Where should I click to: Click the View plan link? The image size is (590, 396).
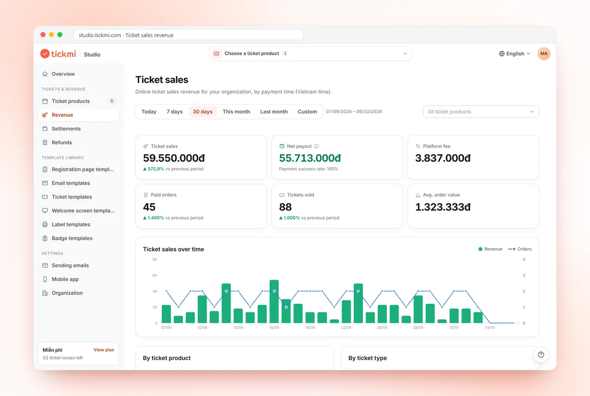pyautogui.click(x=104, y=350)
